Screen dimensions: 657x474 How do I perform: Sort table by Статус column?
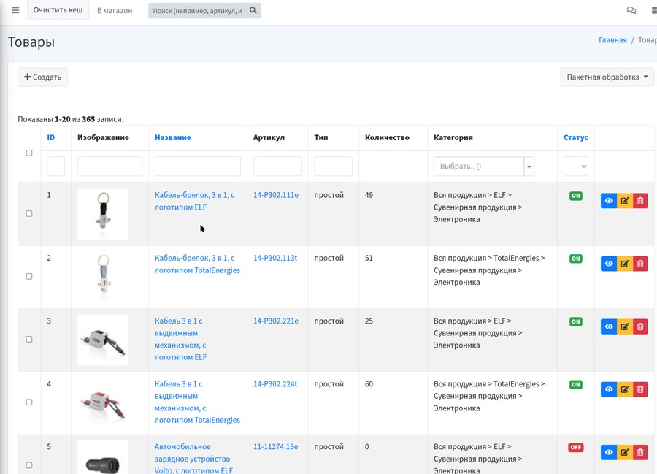coord(576,137)
